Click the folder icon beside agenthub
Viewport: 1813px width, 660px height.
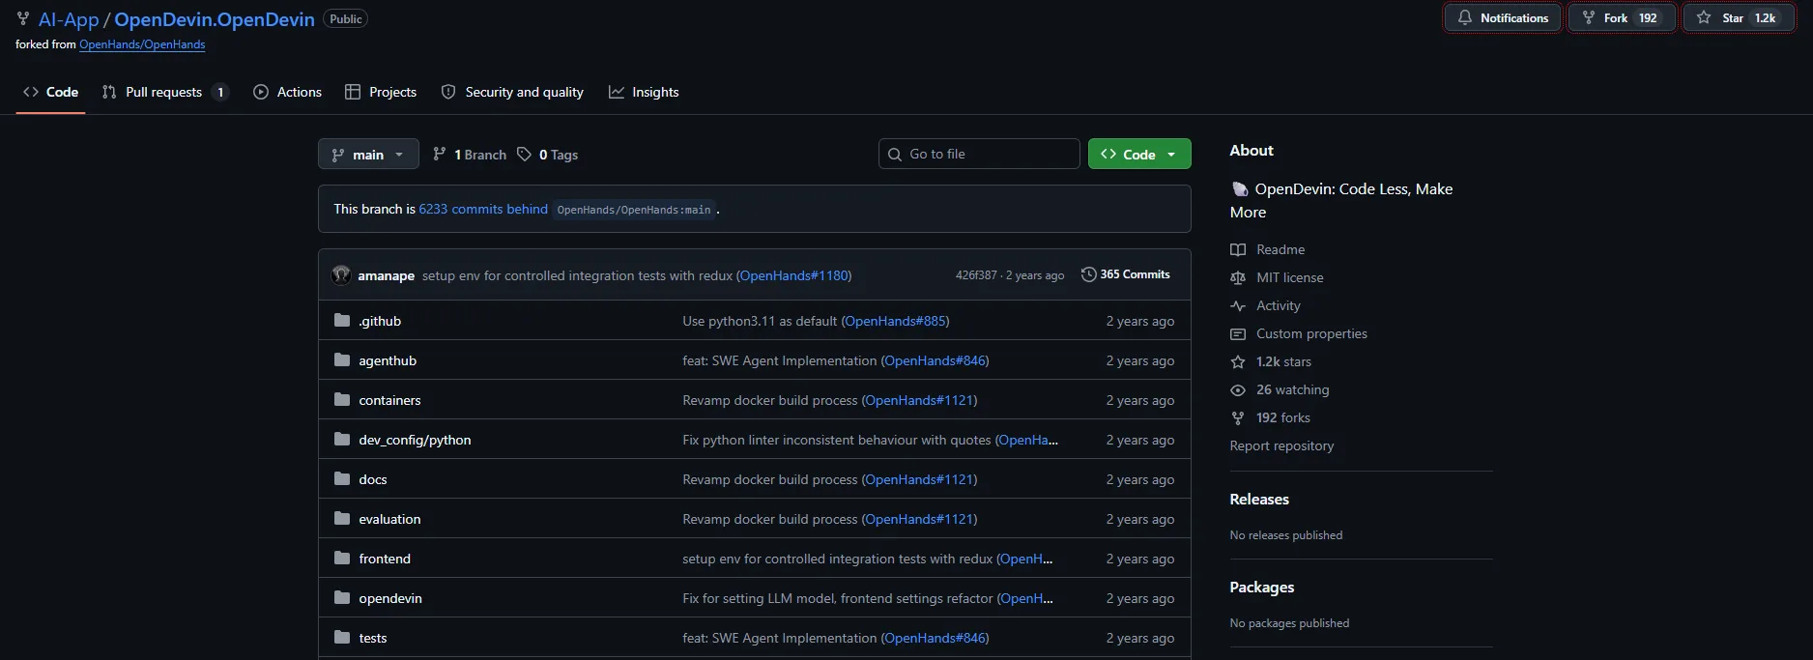[342, 360]
